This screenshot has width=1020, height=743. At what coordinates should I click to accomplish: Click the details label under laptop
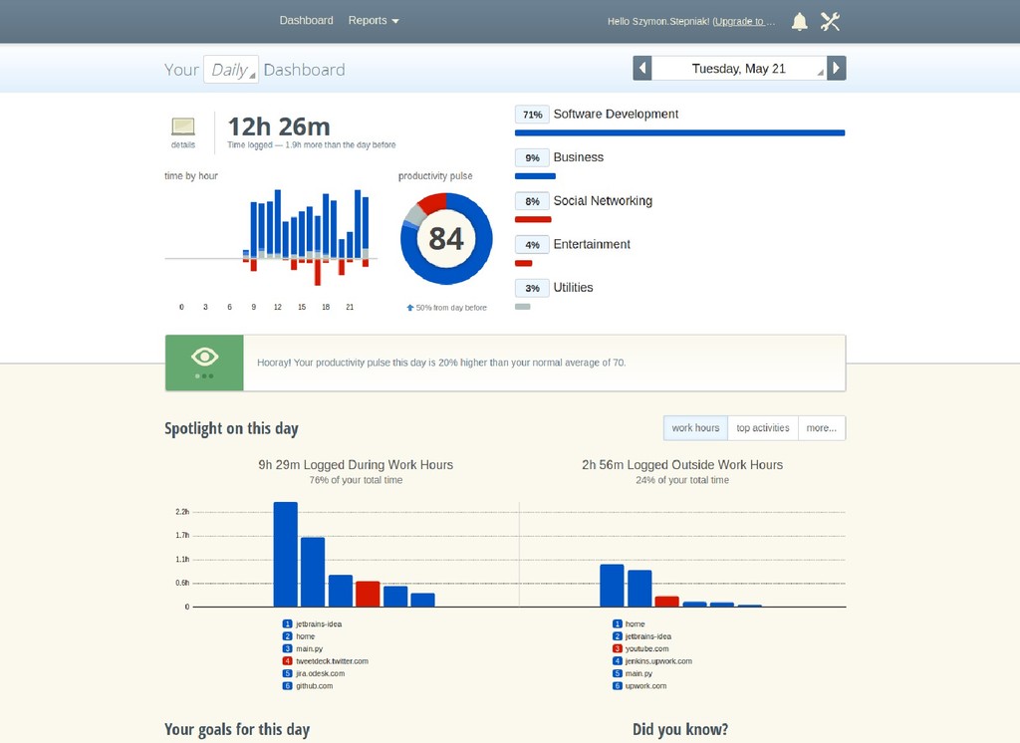point(183,144)
